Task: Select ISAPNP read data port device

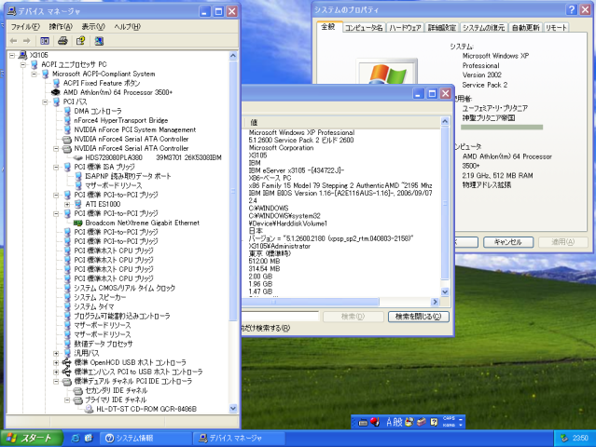Action: [x=128, y=176]
